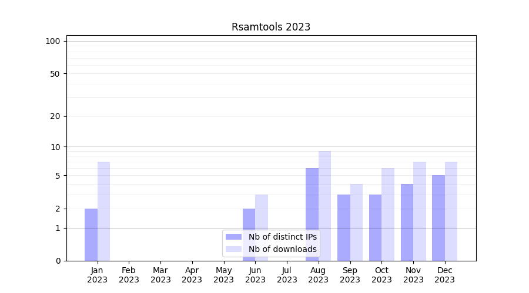Click the October downloads bar

tap(388, 214)
